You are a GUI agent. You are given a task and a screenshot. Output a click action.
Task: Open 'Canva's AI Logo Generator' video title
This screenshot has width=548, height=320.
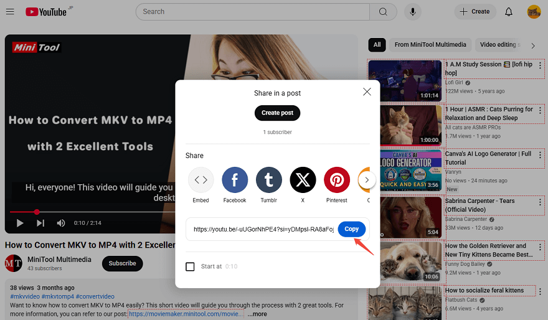tap(488, 158)
